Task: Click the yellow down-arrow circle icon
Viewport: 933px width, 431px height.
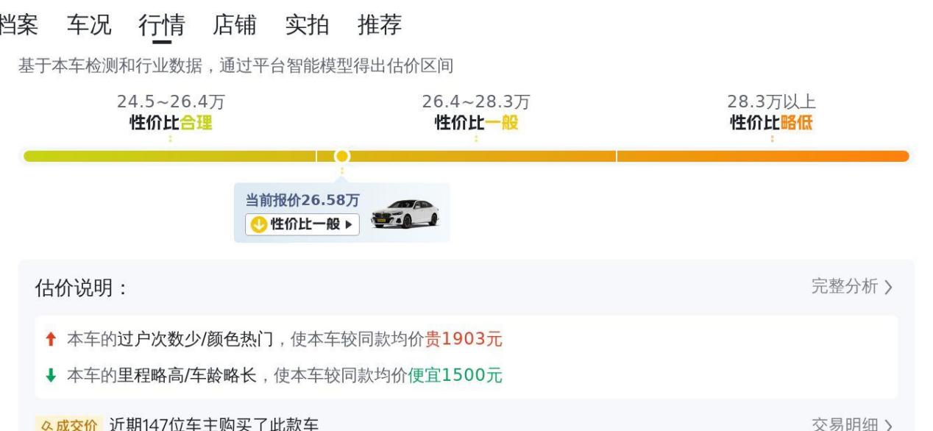Action: coord(258,224)
